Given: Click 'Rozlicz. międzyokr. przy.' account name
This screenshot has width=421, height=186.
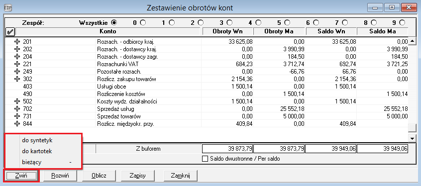Looking at the screenshot, I should coord(126,124).
